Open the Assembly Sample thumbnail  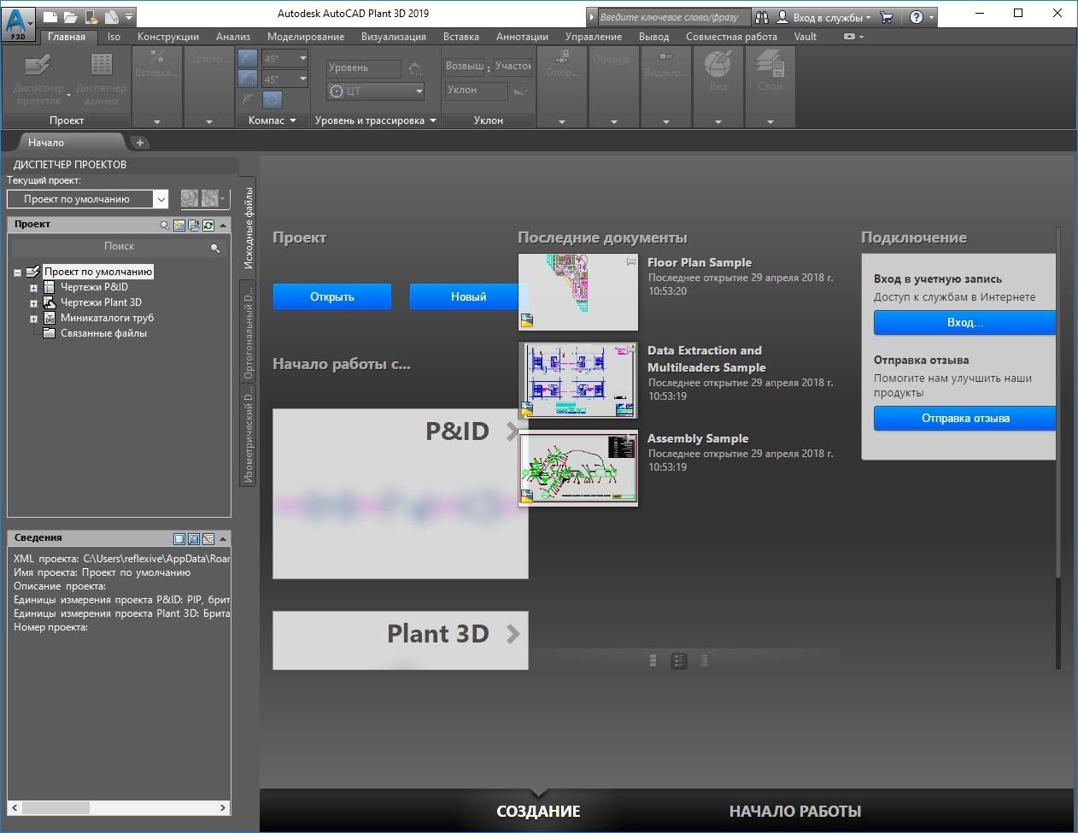[578, 468]
